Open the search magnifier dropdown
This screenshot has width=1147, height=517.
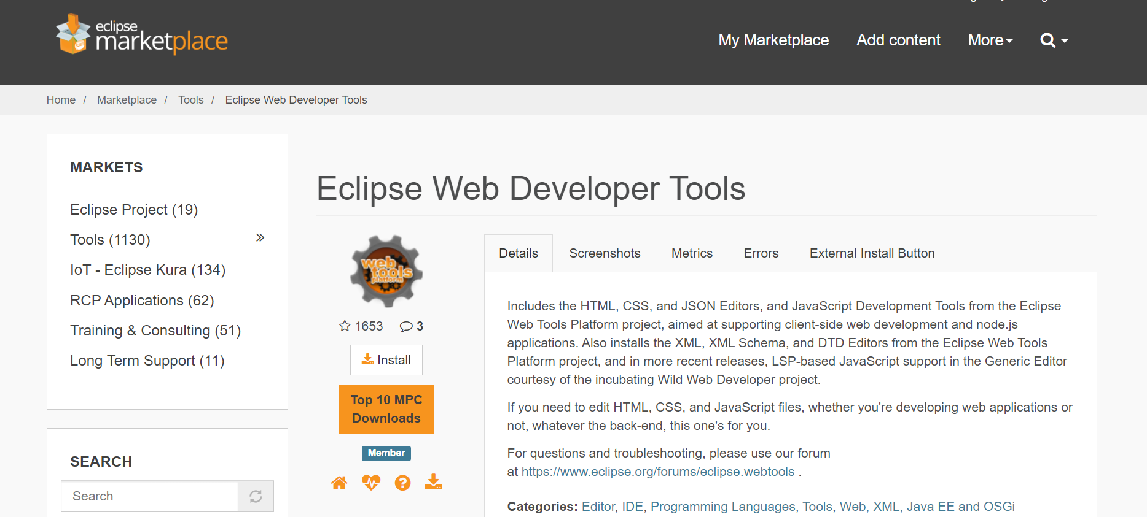point(1054,40)
